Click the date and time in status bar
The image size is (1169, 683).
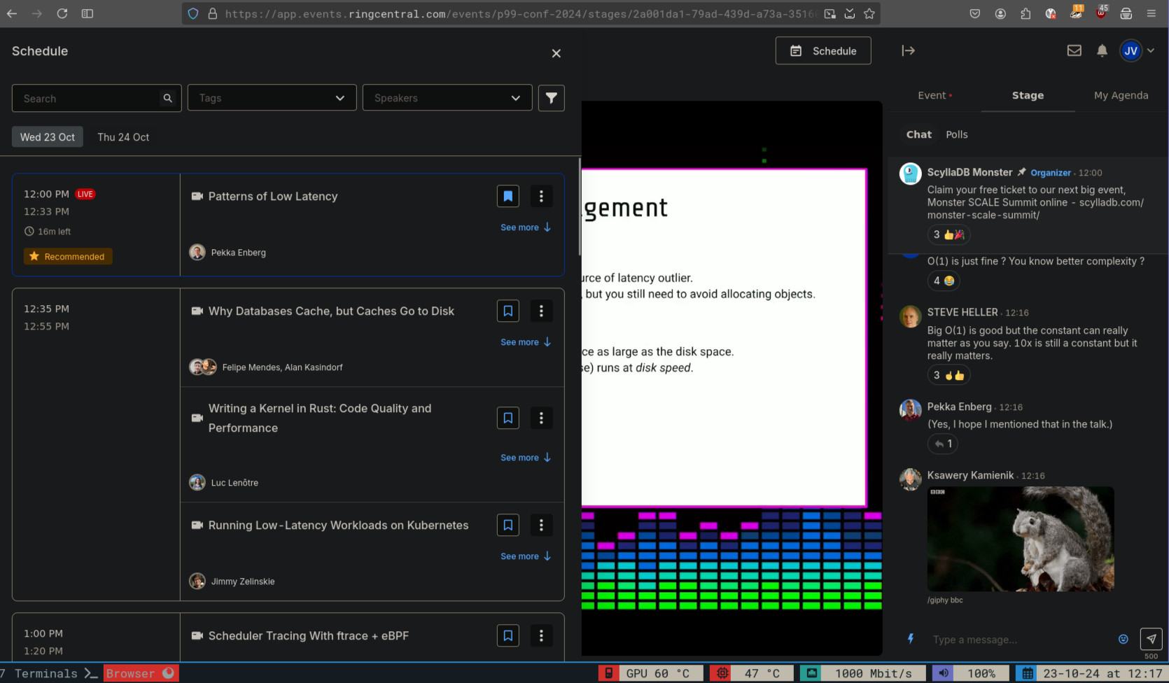click(1092, 673)
